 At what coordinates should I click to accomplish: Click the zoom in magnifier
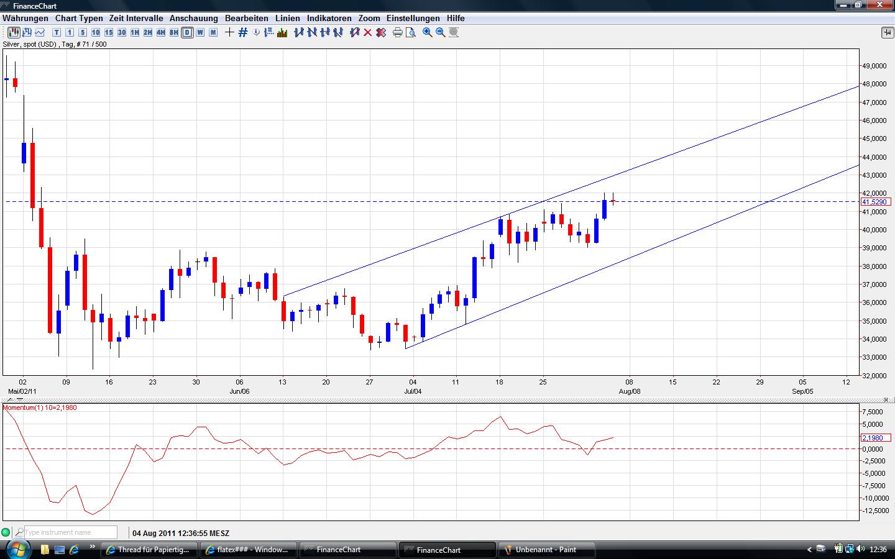[428, 32]
